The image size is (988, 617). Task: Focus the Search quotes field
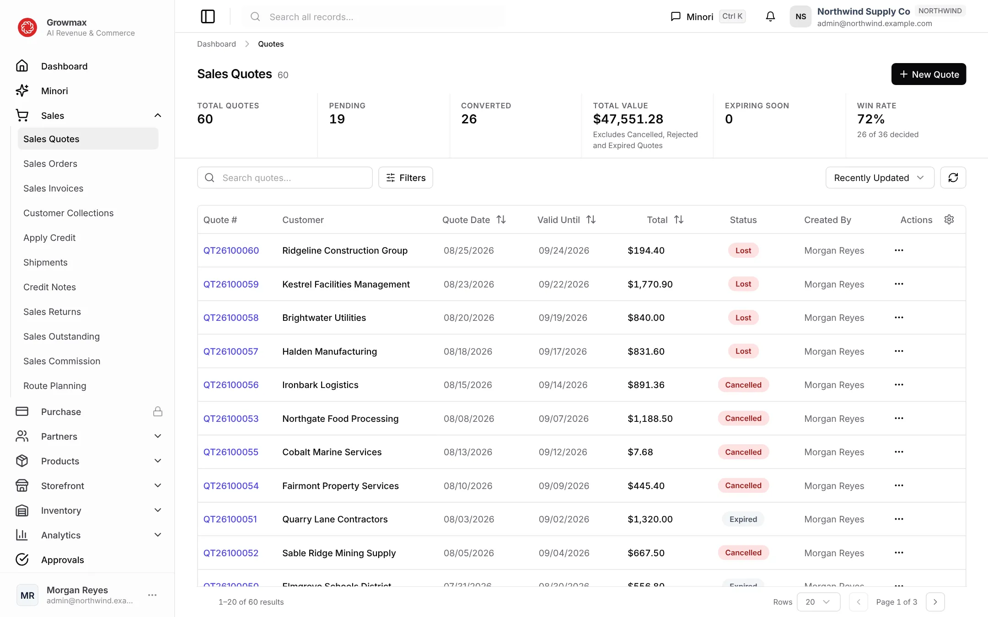(x=285, y=177)
